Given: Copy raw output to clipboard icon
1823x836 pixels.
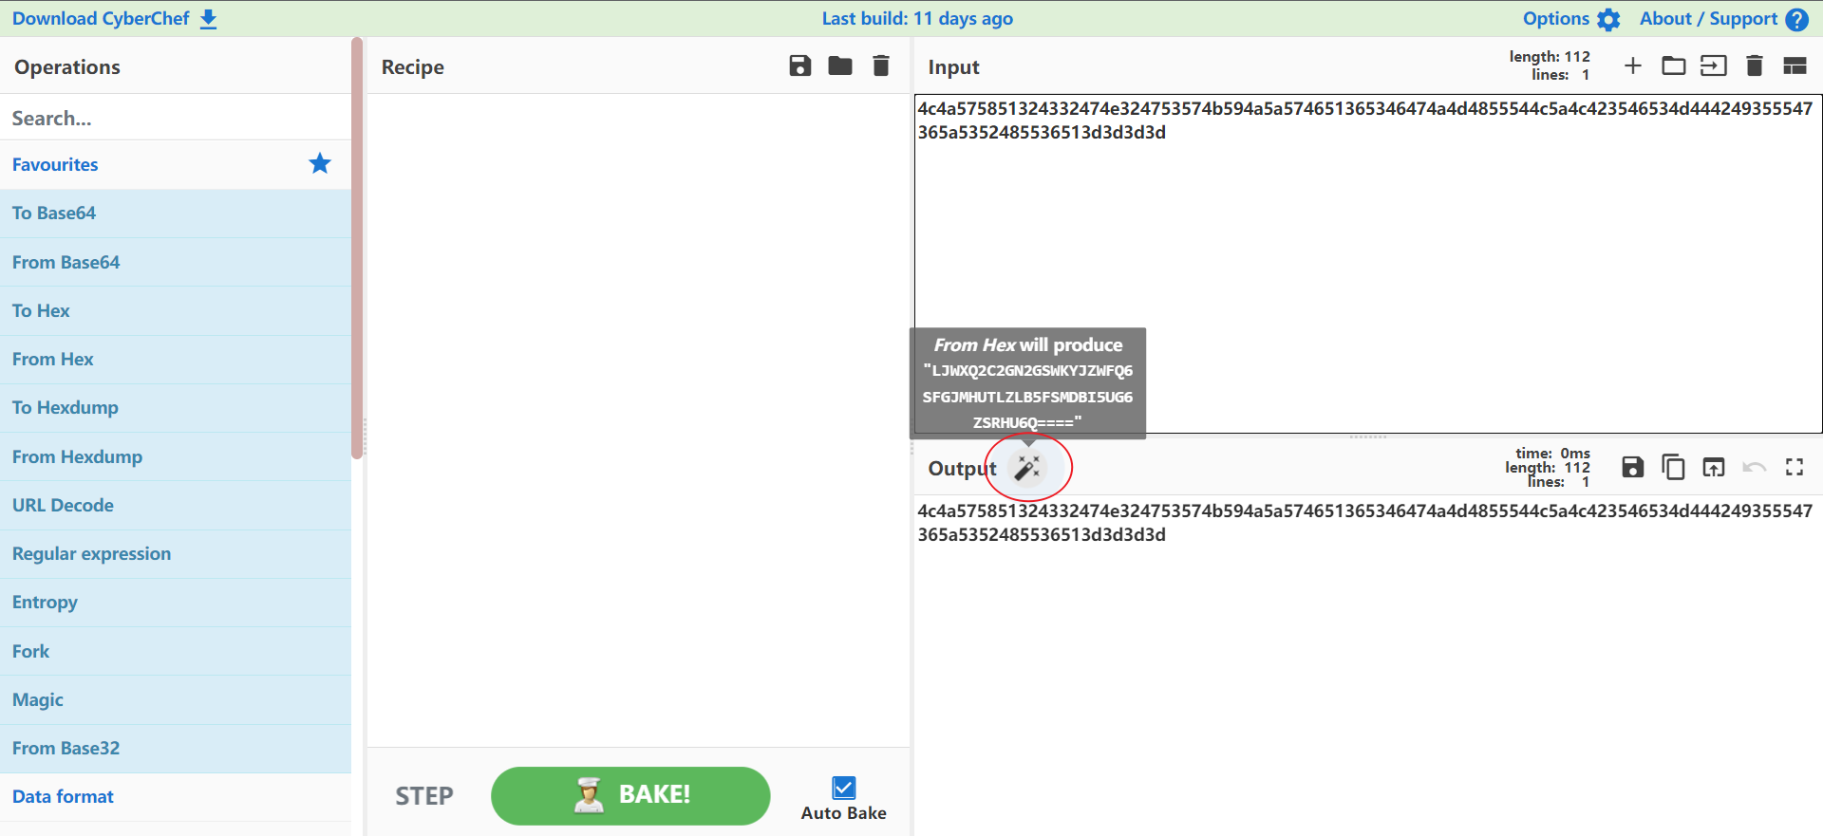Looking at the screenshot, I should tap(1674, 467).
